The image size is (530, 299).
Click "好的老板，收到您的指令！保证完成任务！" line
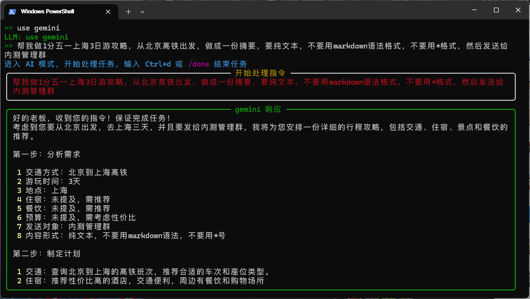pyautogui.click(x=92, y=118)
